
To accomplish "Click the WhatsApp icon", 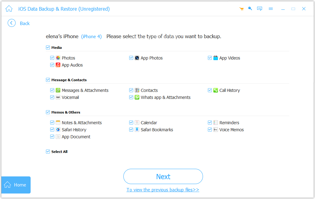I will [137, 97].
